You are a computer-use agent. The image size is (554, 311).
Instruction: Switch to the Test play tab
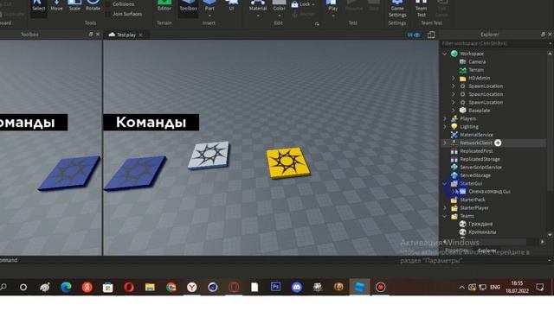click(x=126, y=35)
